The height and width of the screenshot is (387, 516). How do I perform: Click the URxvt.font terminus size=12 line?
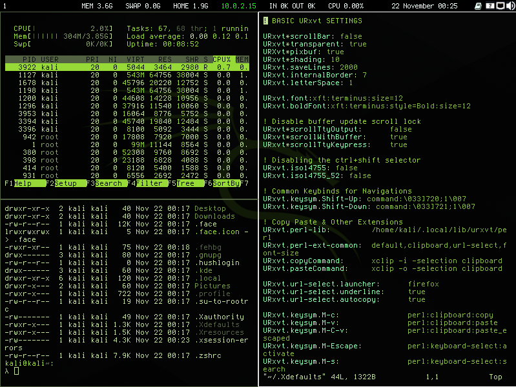pos(333,98)
